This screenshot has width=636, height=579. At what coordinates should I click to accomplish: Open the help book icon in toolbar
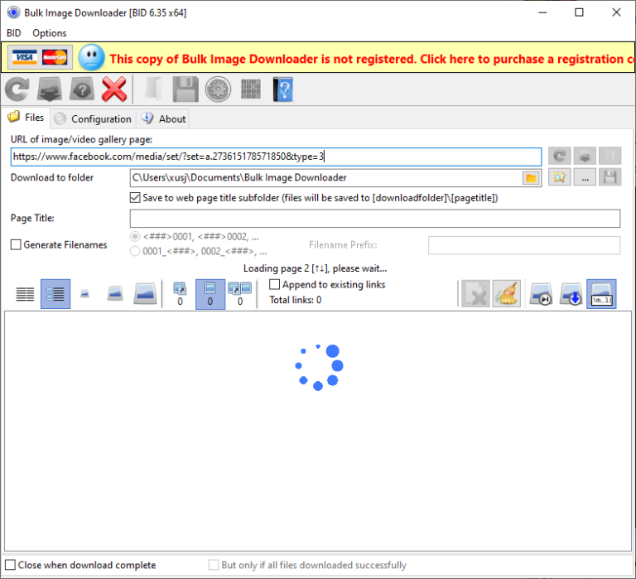tap(282, 89)
